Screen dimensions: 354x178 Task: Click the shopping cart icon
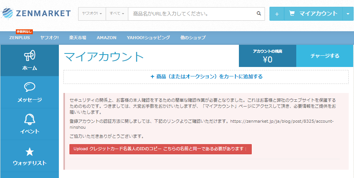292,14
